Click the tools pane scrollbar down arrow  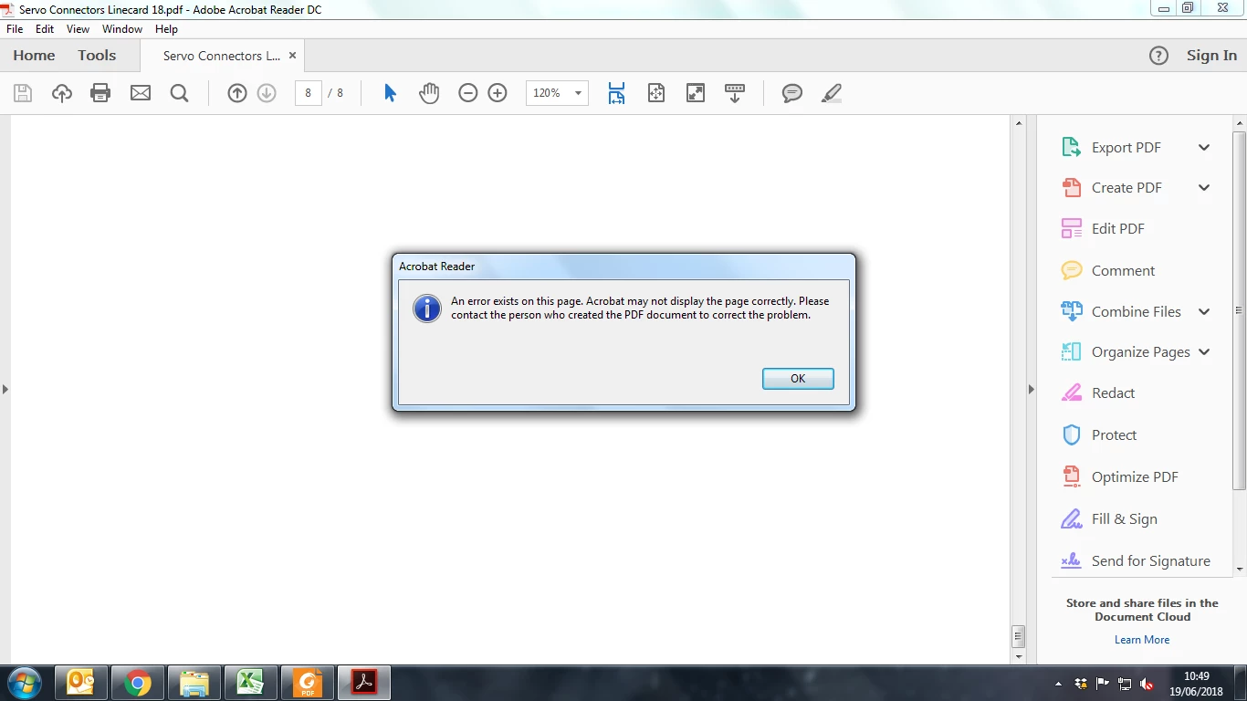pos(1240,570)
